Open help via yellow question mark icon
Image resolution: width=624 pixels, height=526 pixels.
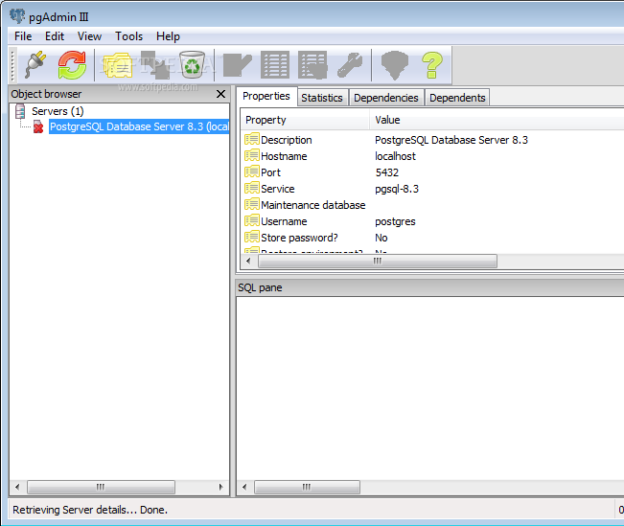[432, 65]
